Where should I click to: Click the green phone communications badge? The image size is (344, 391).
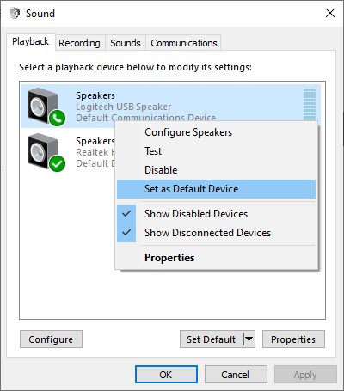click(x=57, y=118)
